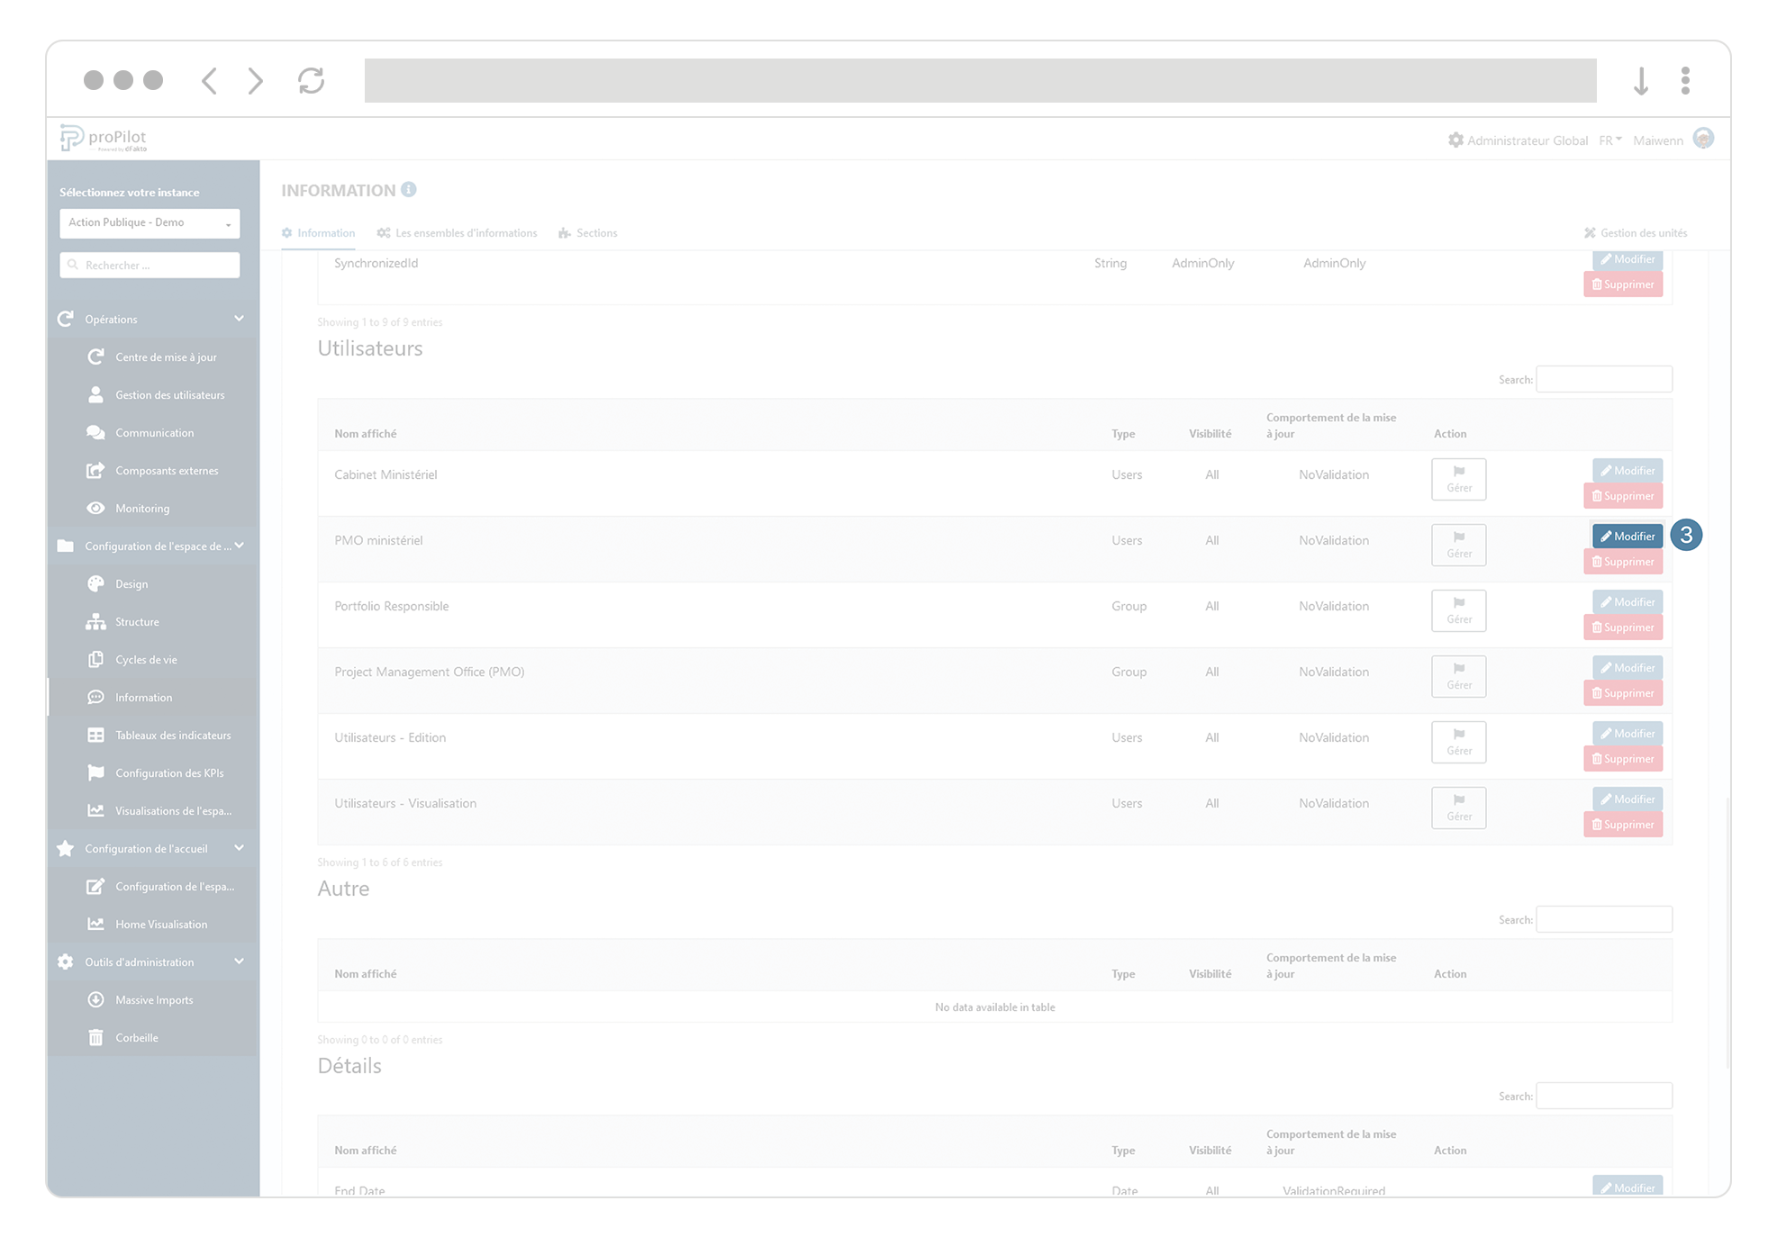Open the Action Publique - Demo instance dropdown
Image resolution: width=1777 pixels, height=1246 pixels.
pyautogui.click(x=150, y=222)
